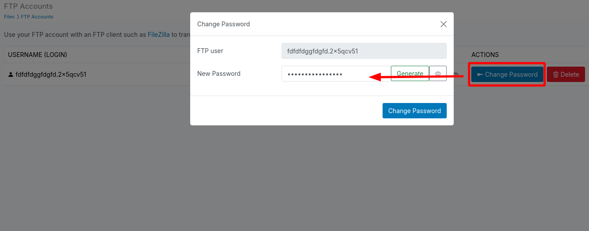The image size is (589, 231).
Task: Click the New Password field label
Action: (x=219, y=74)
